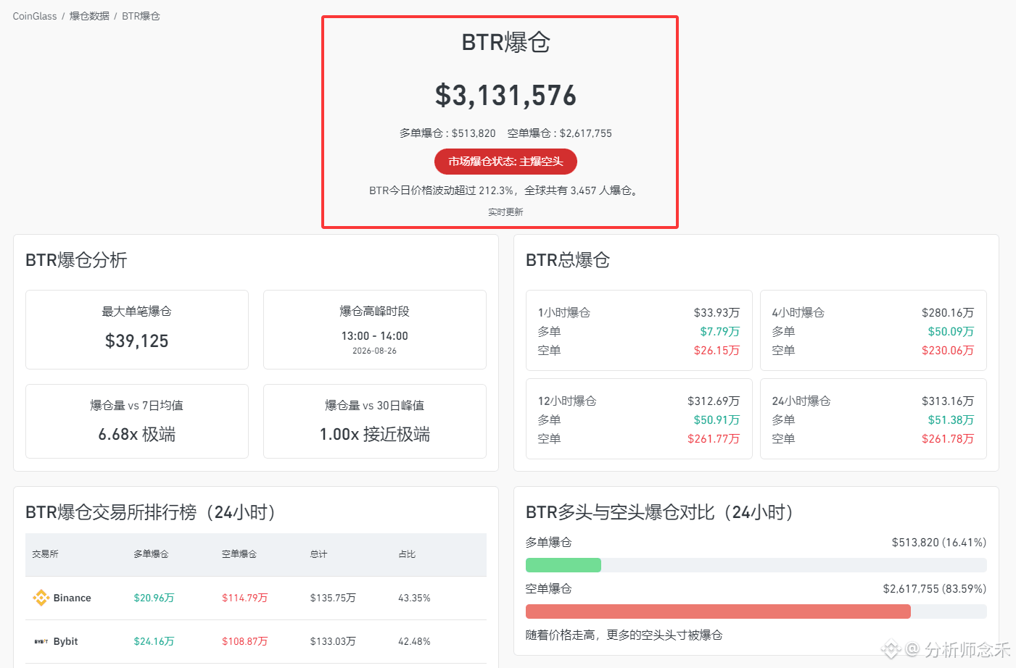This screenshot has height=668, width=1016.
Task: Click the Binance logo icon
Action: [41, 598]
